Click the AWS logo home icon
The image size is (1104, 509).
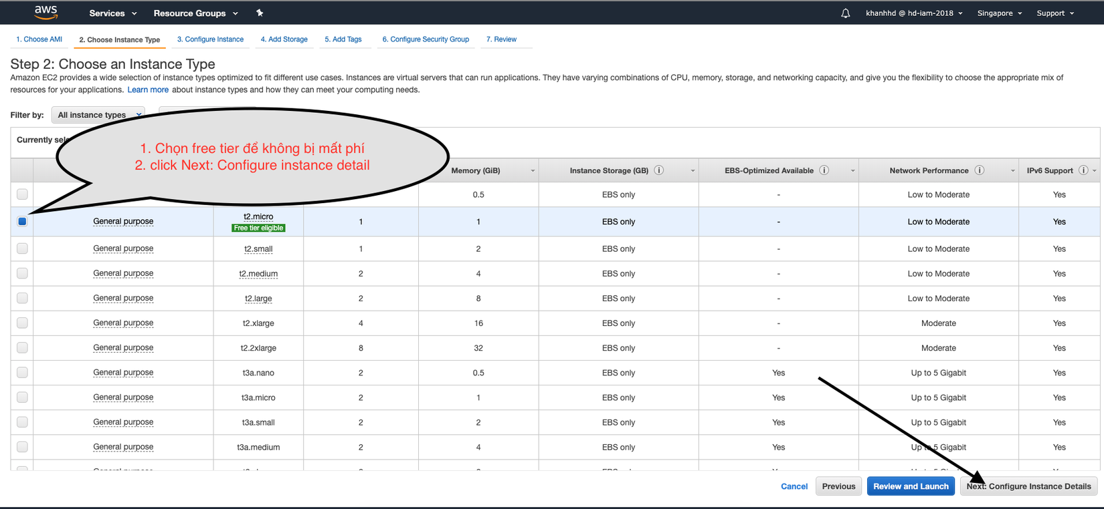[46, 12]
